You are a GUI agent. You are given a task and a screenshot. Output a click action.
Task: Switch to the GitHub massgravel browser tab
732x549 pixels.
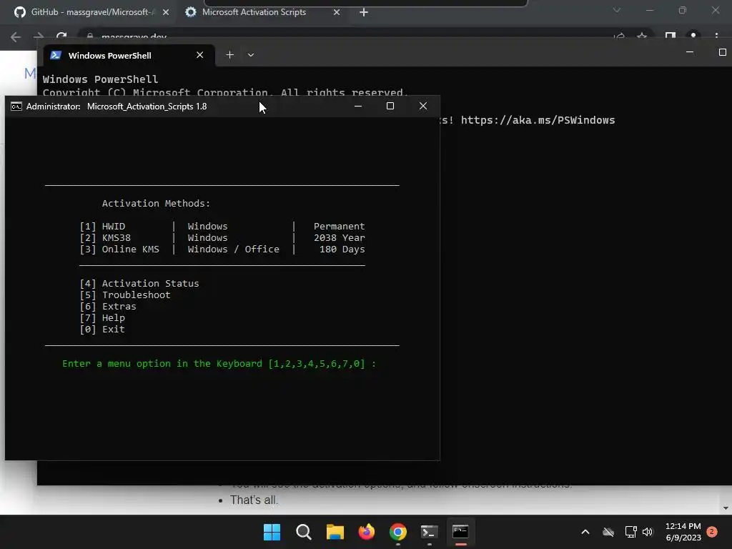pos(91,12)
